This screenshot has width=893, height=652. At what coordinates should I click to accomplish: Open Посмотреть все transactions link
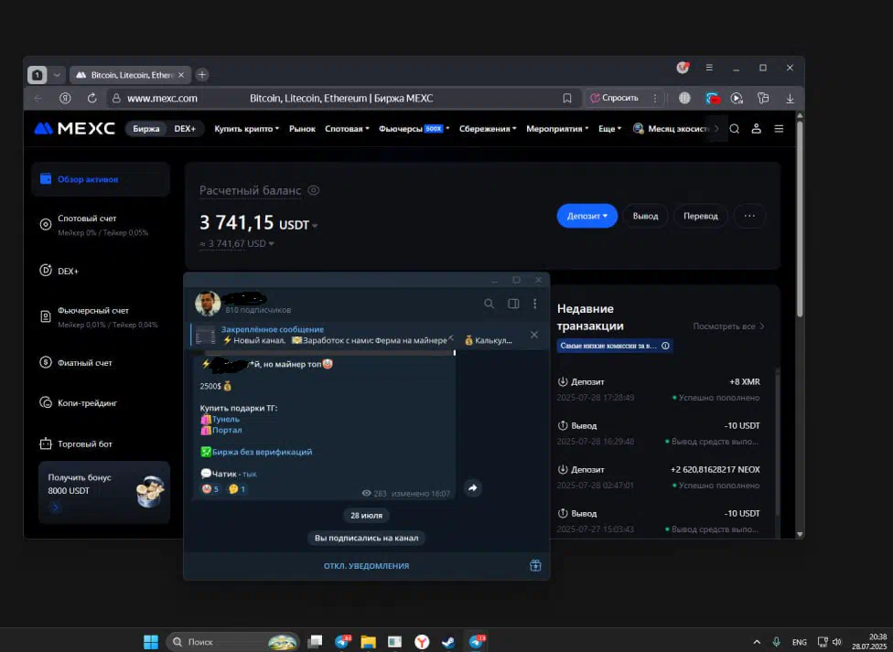[x=728, y=326]
